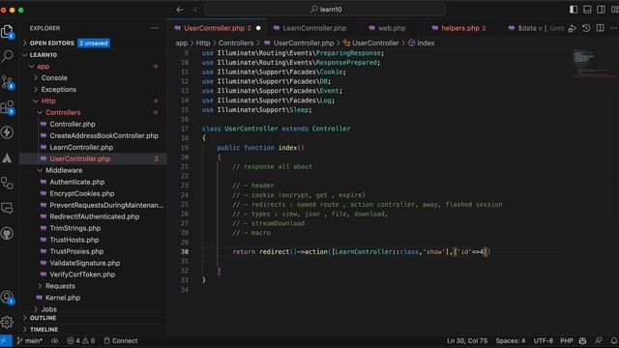
Task: Toggle secondary side bar layout icon
Action: point(601,10)
